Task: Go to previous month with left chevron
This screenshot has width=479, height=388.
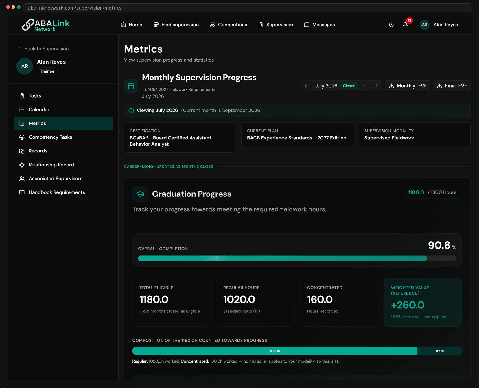Action: 305,86
